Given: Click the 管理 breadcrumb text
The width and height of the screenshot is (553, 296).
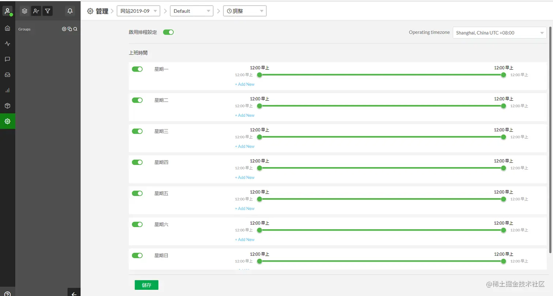Looking at the screenshot, I should [x=102, y=11].
